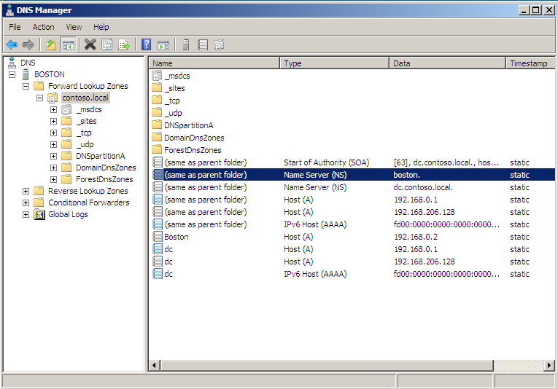Click the ForestDnsZones folder icon in right list

[157, 149]
